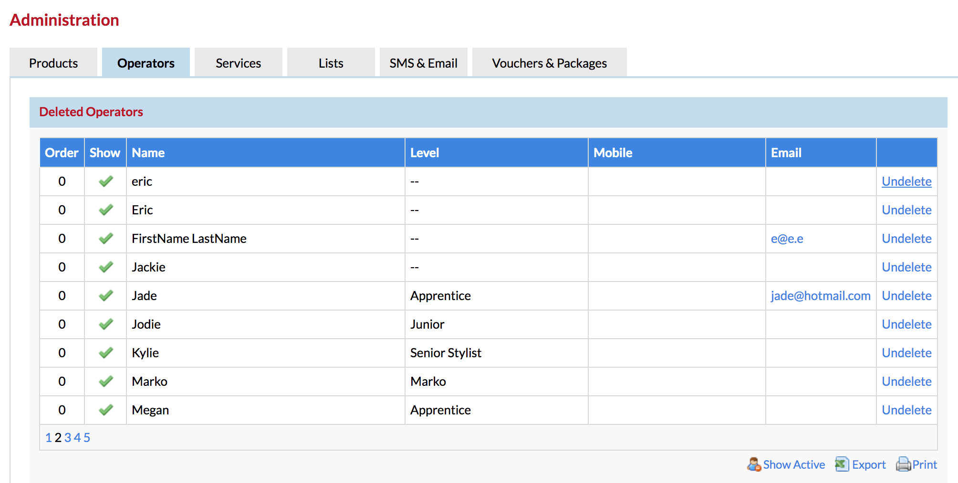The image size is (958, 483).
Task: Undelete operator Jade
Action: (x=906, y=296)
